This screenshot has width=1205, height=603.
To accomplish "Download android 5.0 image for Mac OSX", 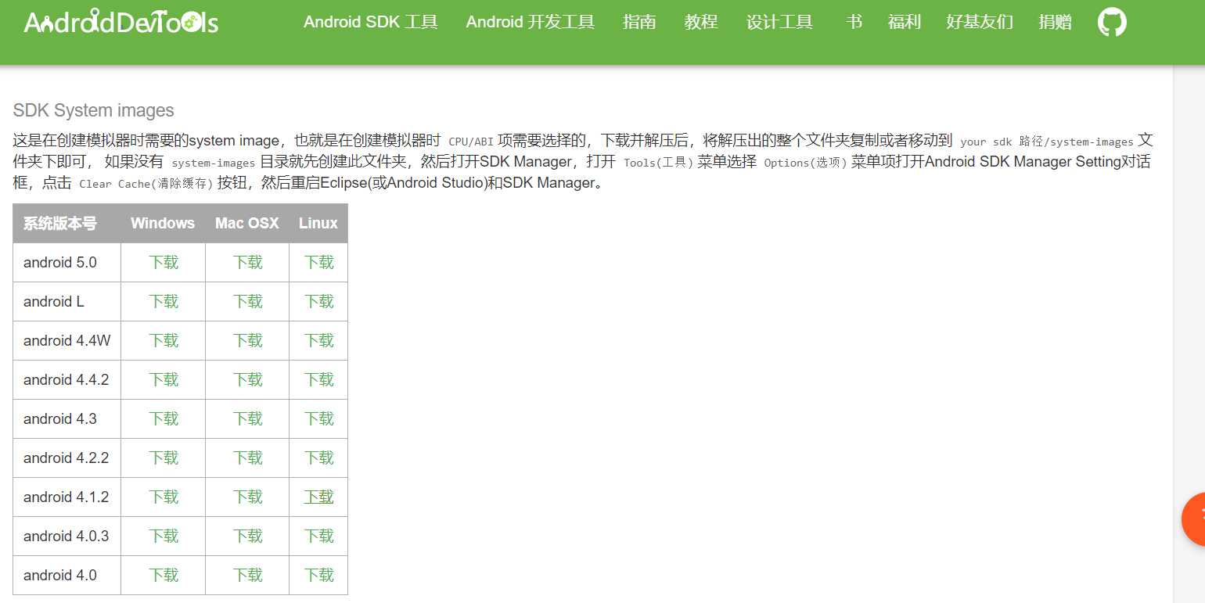I will tap(247, 262).
